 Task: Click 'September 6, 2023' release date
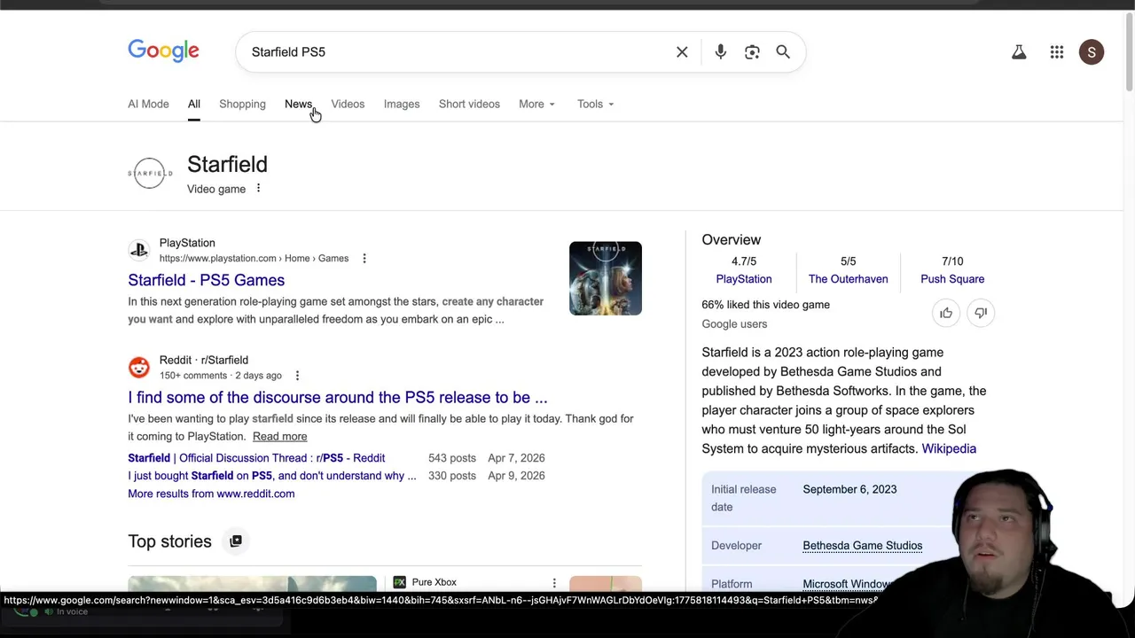click(849, 489)
